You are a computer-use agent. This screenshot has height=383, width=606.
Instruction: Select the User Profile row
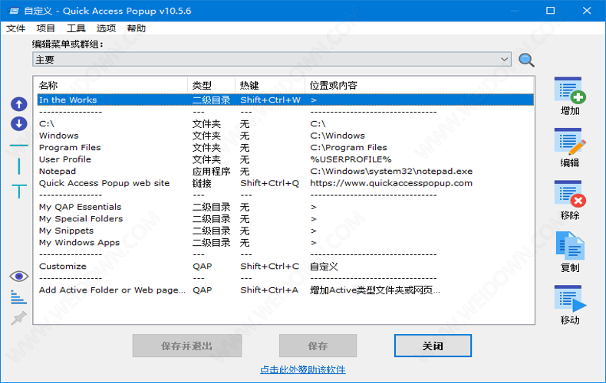[x=285, y=159]
